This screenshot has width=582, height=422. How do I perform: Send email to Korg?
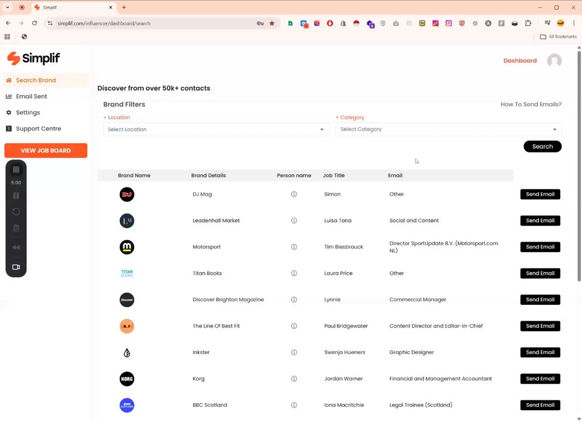[x=540, y=379]
